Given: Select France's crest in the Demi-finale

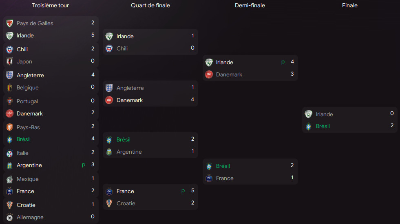Looking at the screenshot, I should click(x=209, y=178).
